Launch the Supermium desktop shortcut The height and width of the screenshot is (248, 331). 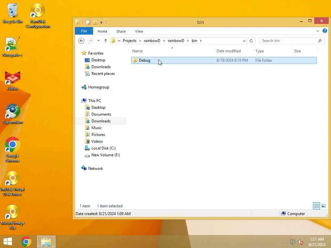coord(13,114)
